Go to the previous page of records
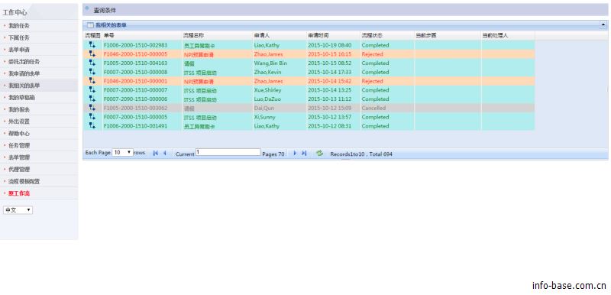This screenshot has height=295, width=611. pos(164,154)
